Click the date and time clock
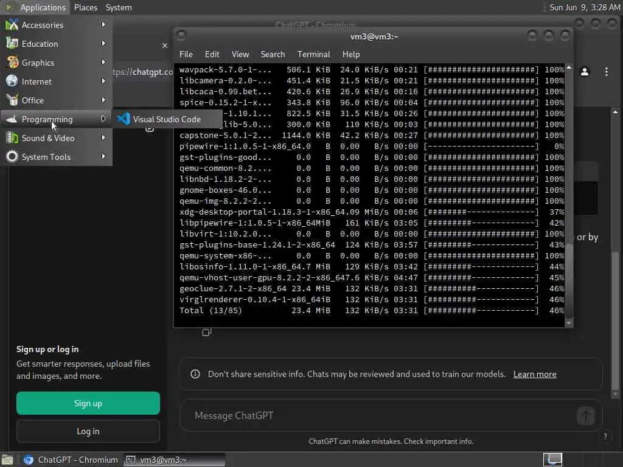 [x=585, y=7]
